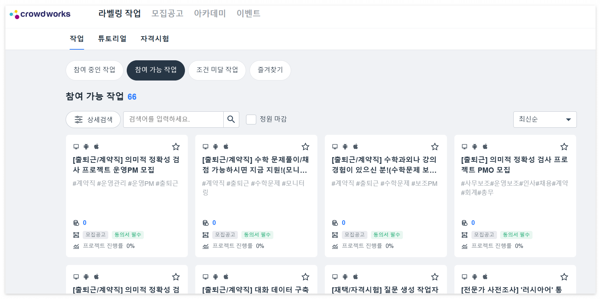Open the 아카데미 top menu
This screenshot has height=299, width=601.
pyautogui.click(x=210, y=13)
